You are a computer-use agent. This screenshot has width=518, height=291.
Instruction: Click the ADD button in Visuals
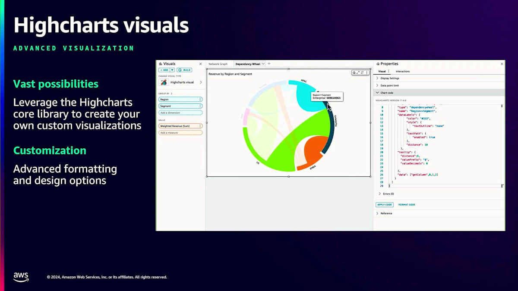(164, 70)
